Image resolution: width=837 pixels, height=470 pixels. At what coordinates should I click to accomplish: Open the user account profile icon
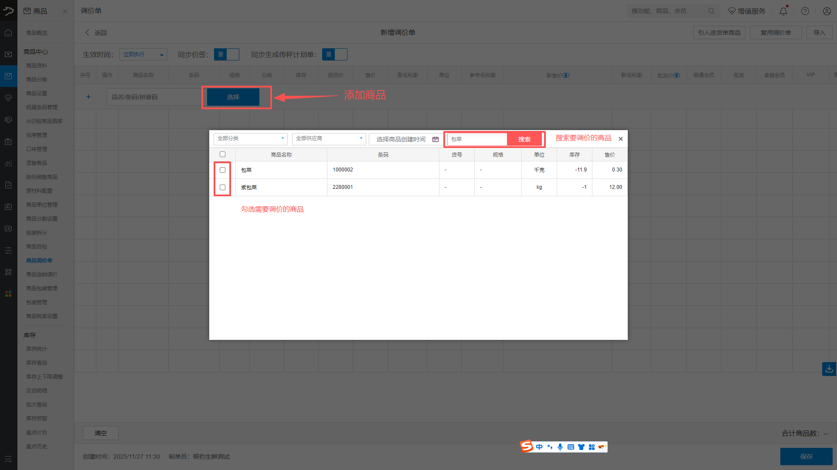(x=827, y=11)
